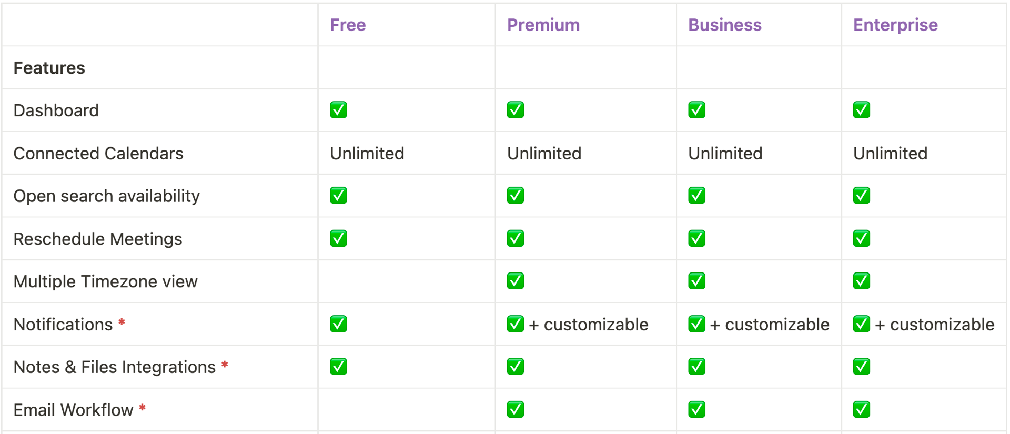Image resolution: width=1010 pixels, height=434 pixels.
Task: Click Multiple Timezone view checkmark under Enterprise
Action: pyautogui.click(x=862, y=281)
